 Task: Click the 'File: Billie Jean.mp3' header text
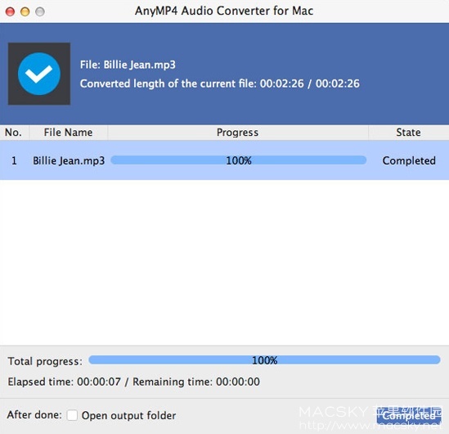click(128, 65)
